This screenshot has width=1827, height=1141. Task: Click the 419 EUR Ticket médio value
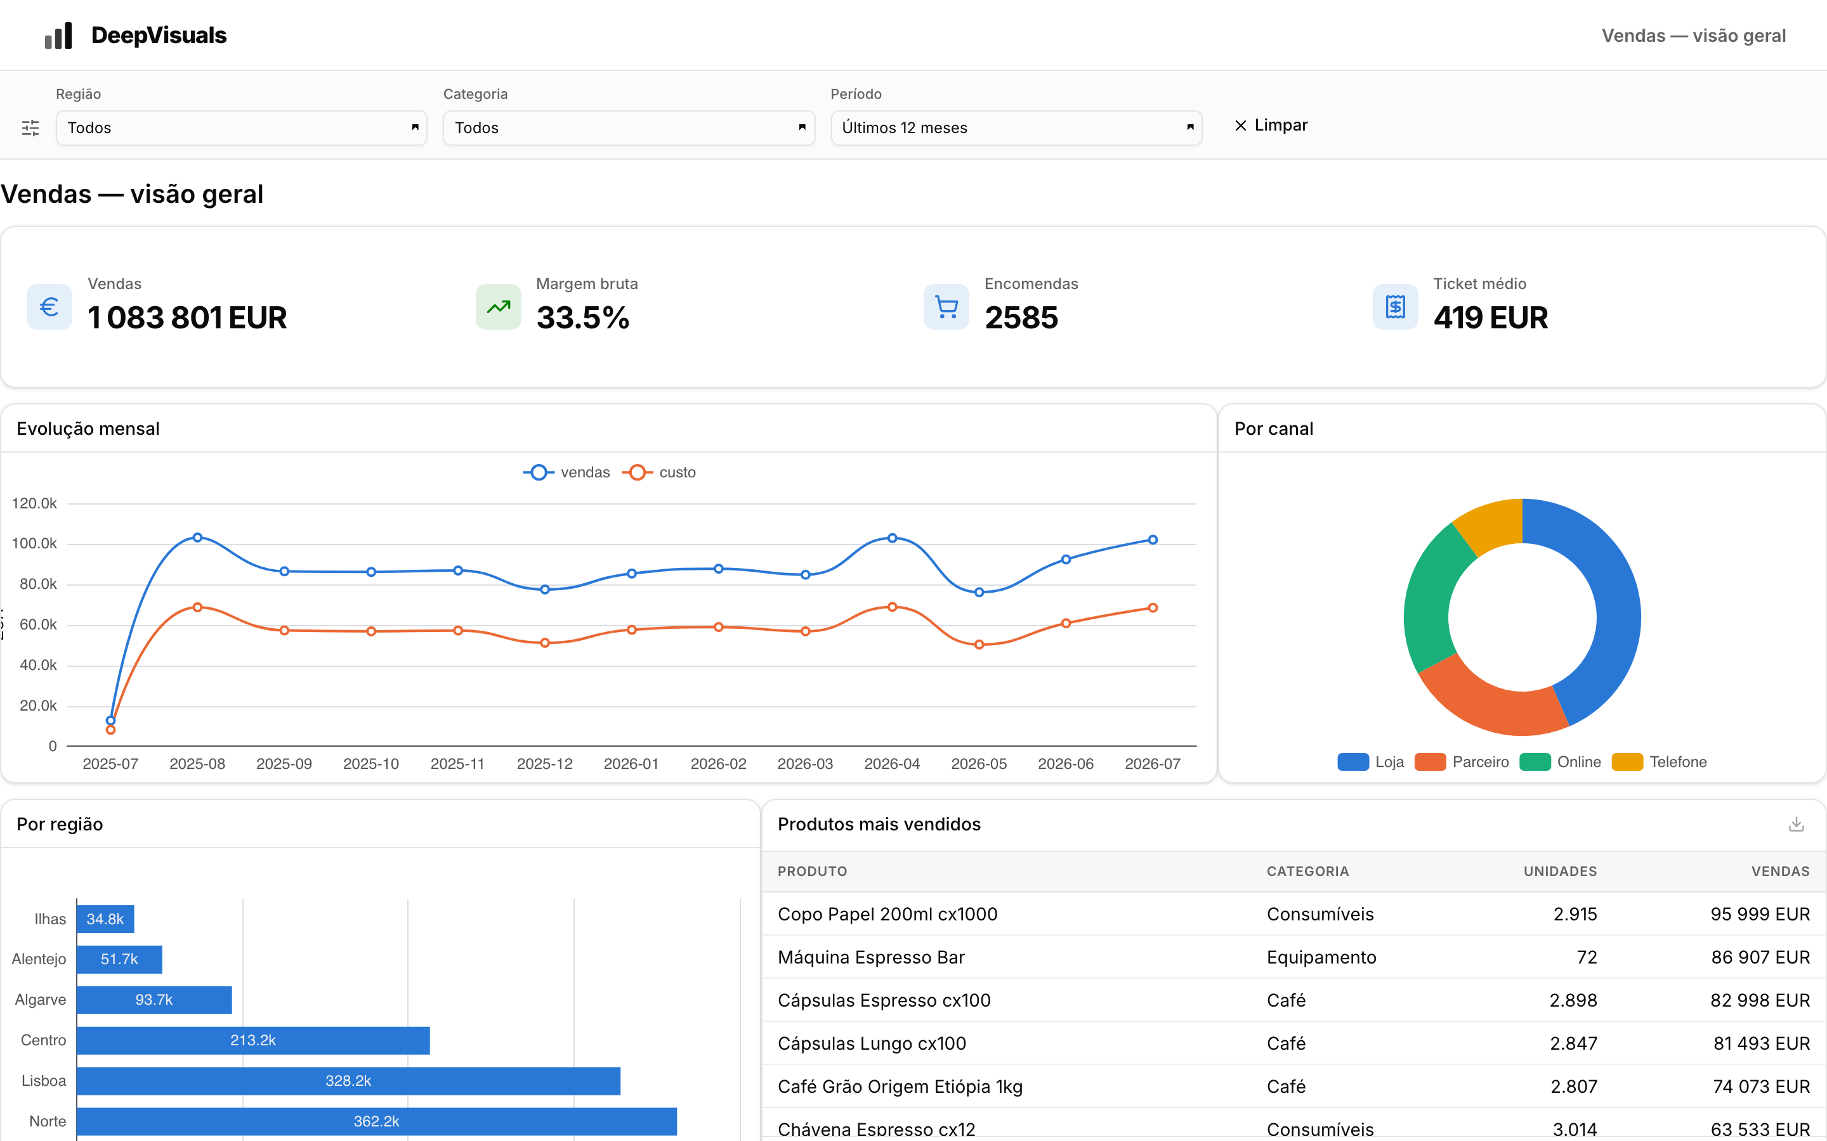pos(1490,318)
